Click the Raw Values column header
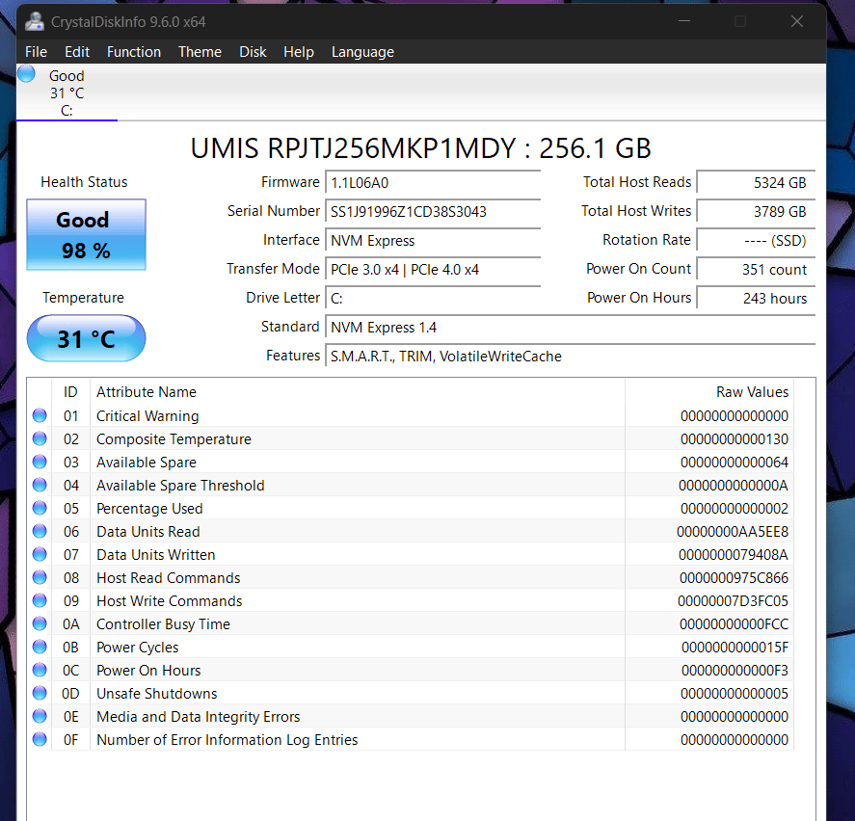The height and width of the screenshot is (821, 855). [x=709, y=392]
